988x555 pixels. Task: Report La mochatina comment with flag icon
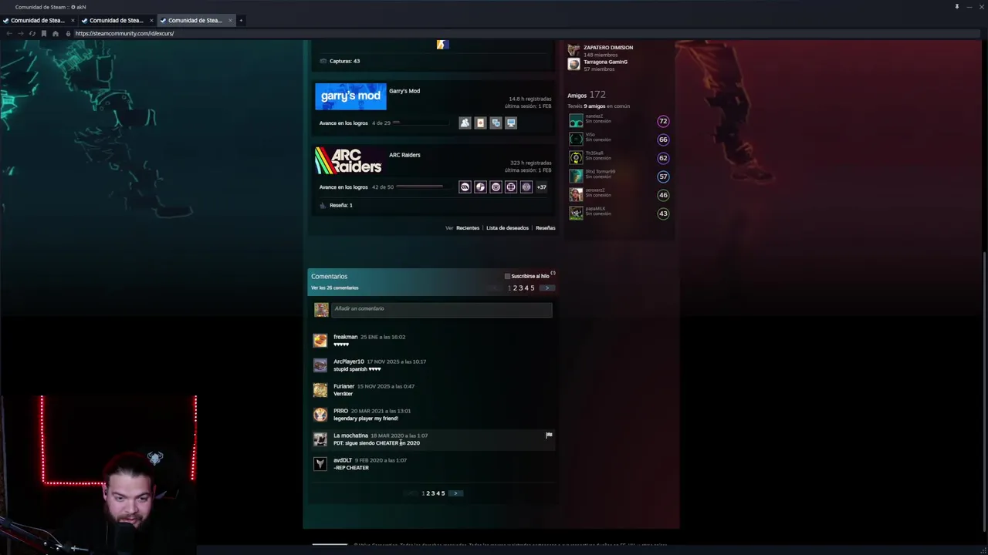pos(549,436)
